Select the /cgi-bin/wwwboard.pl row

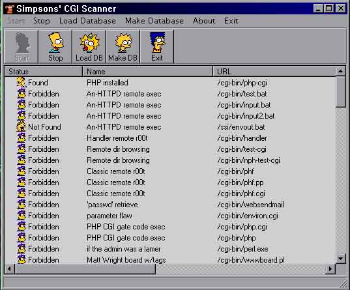[169, 260]
